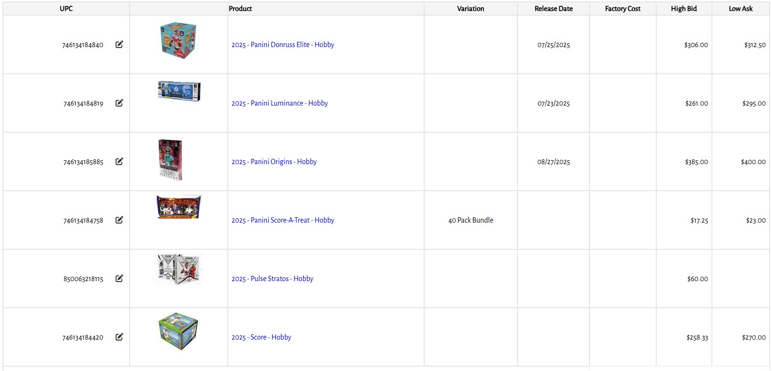This screenshot has width=772, height=371.
Task: Sort by the UPC column header
Action: (x=66, y=9)
